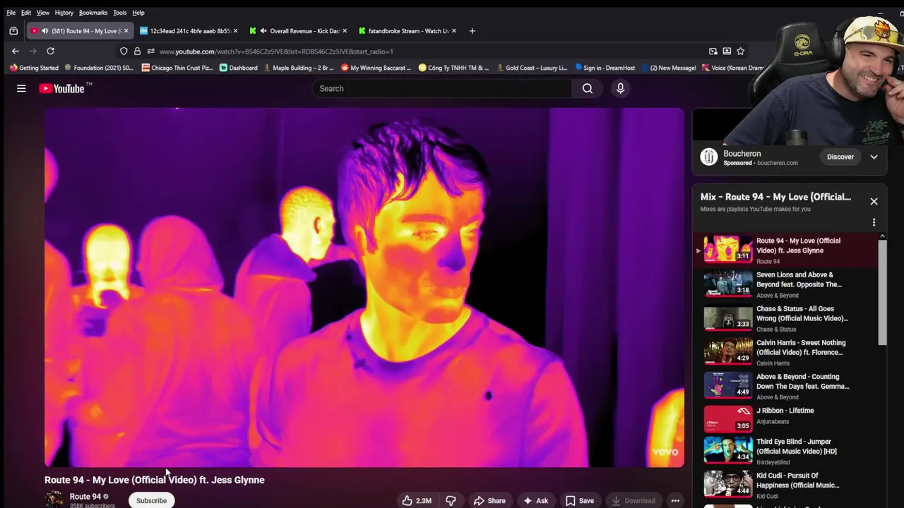Play J Ribbon - Lifetime
The image size is (904, 508).
[x=784, y=418]
